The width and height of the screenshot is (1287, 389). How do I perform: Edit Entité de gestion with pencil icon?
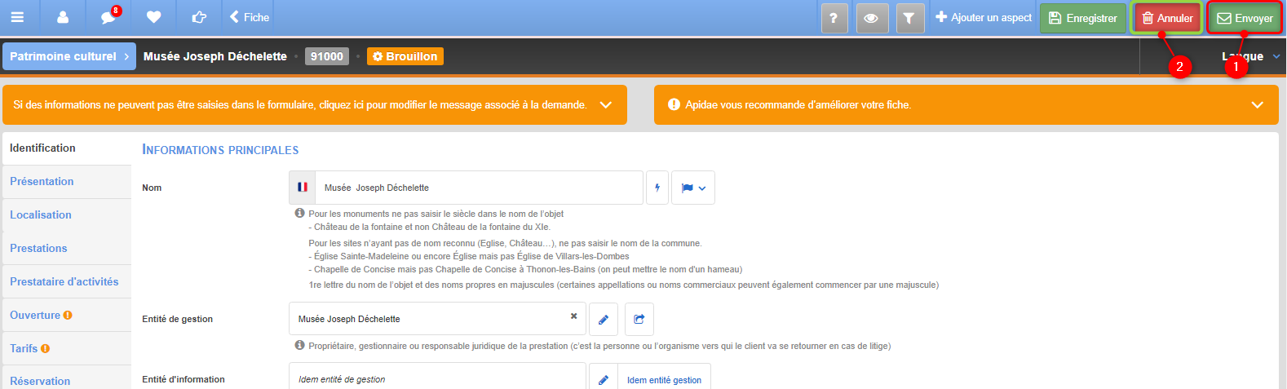coord(604,319)
